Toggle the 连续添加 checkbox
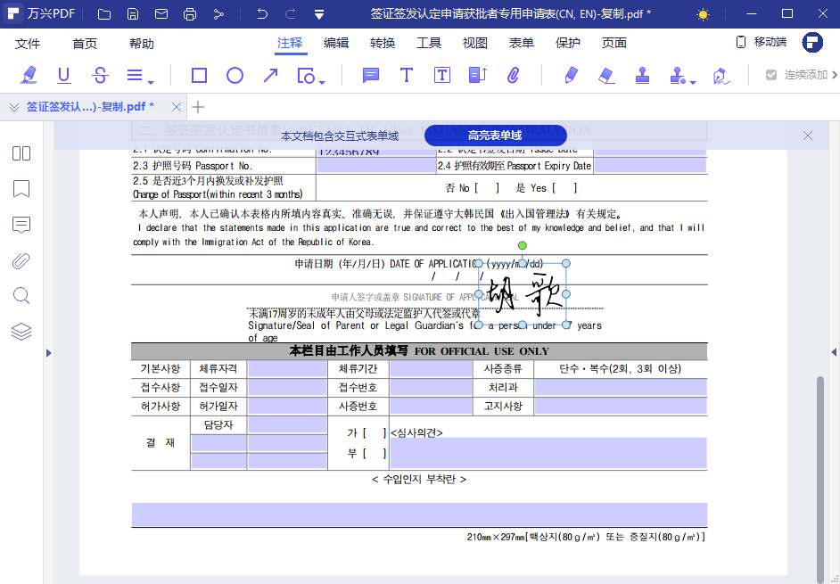Screen dimensions: 840x584 [x=771, y=75]
